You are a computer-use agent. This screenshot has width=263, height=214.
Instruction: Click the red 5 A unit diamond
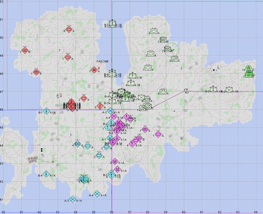click(100, 106)
